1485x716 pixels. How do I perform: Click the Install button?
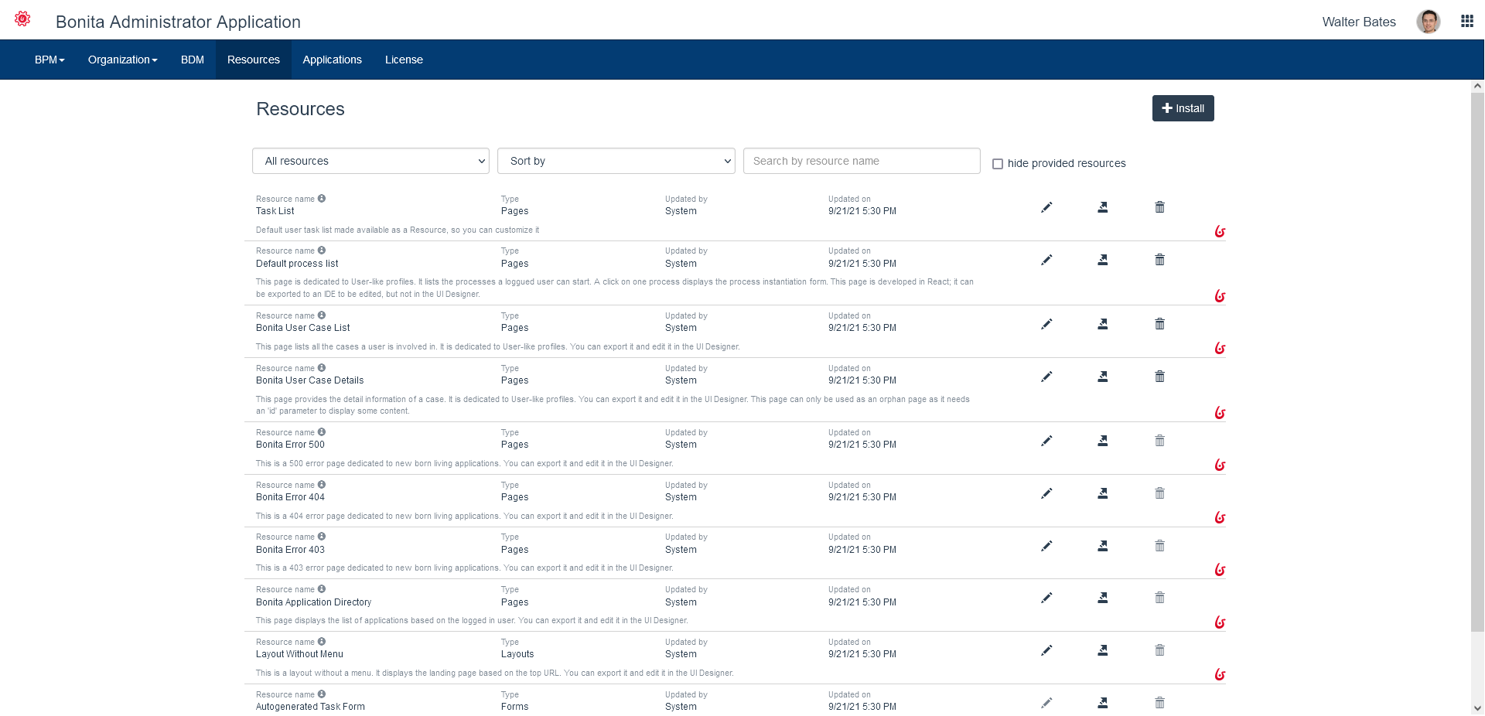click(1183, 108)
